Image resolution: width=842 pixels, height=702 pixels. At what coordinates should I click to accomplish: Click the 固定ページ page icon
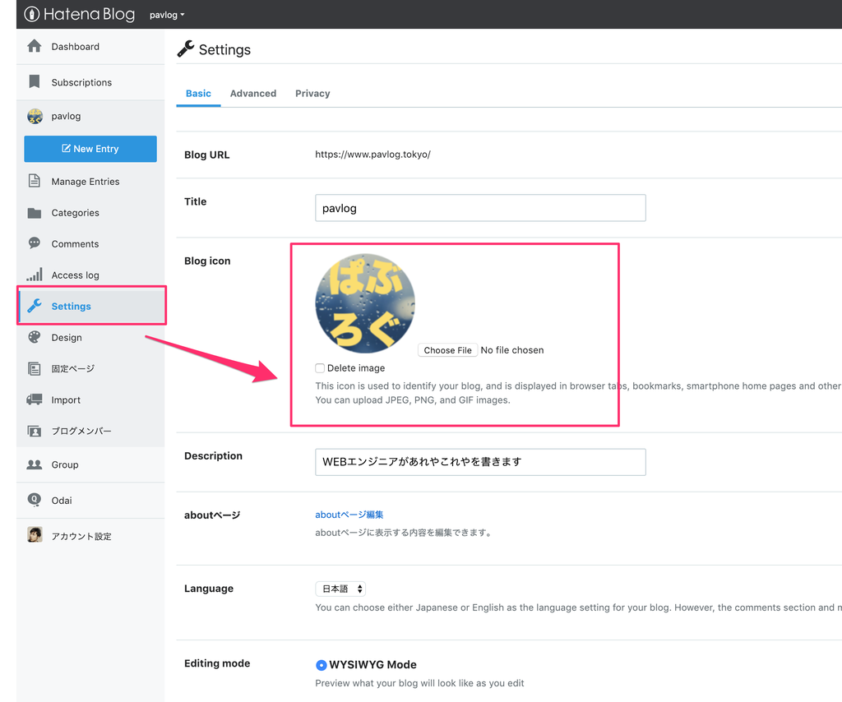[x=35, y=369]
